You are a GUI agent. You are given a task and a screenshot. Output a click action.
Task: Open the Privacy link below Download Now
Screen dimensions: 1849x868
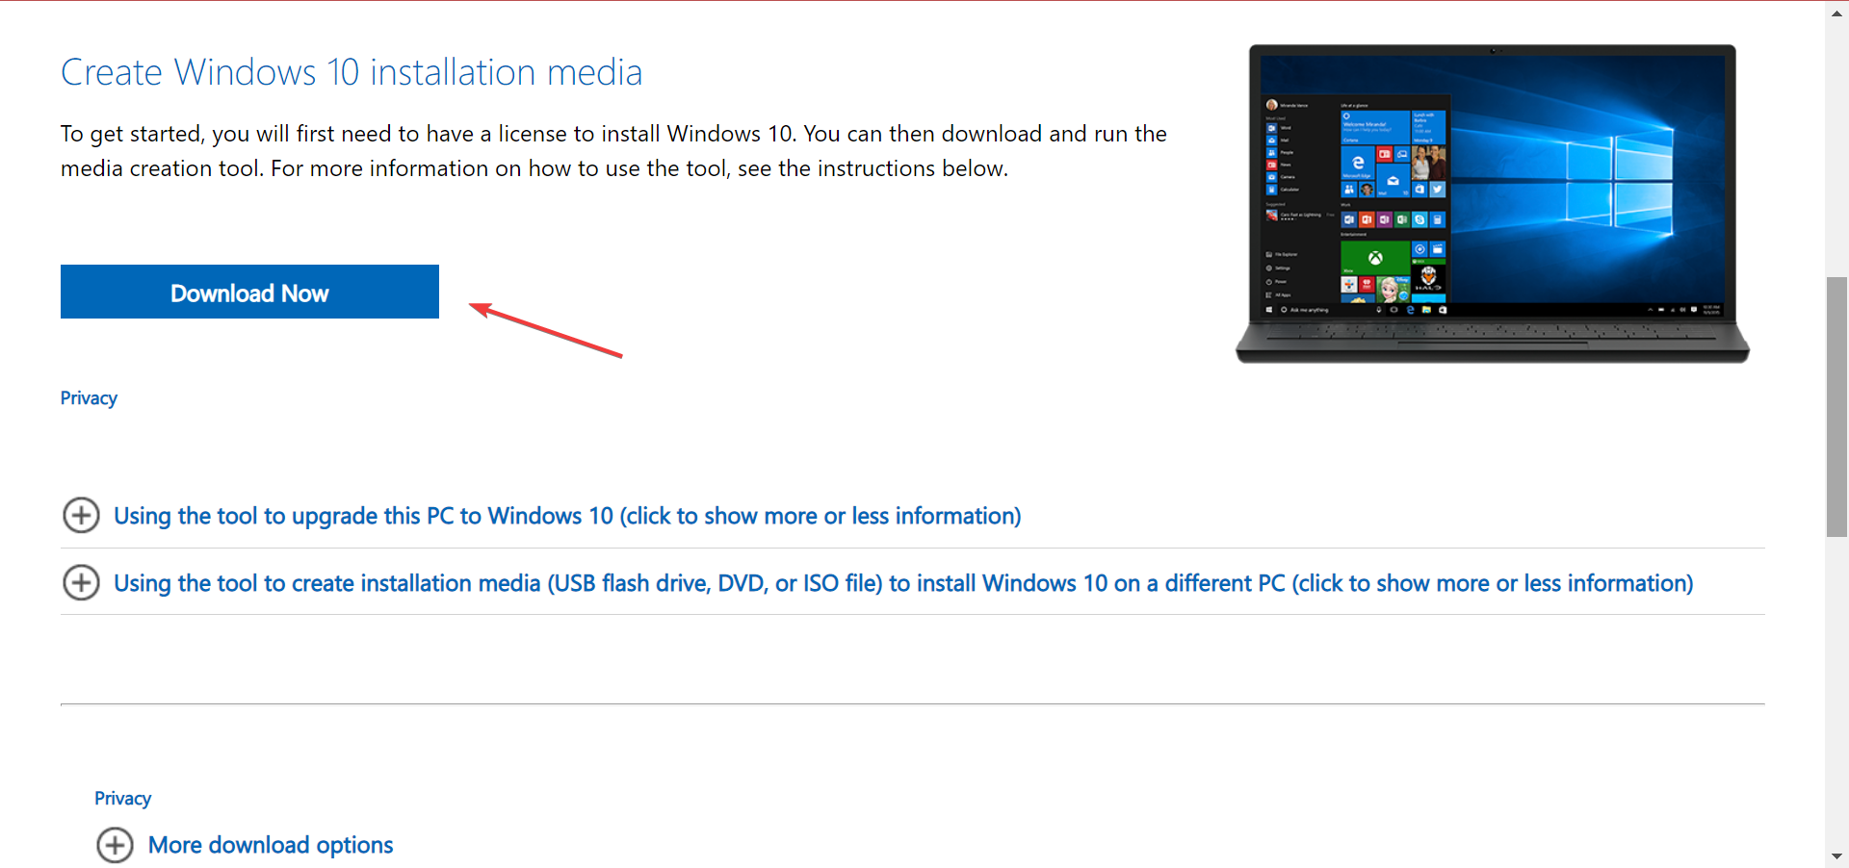89,398
